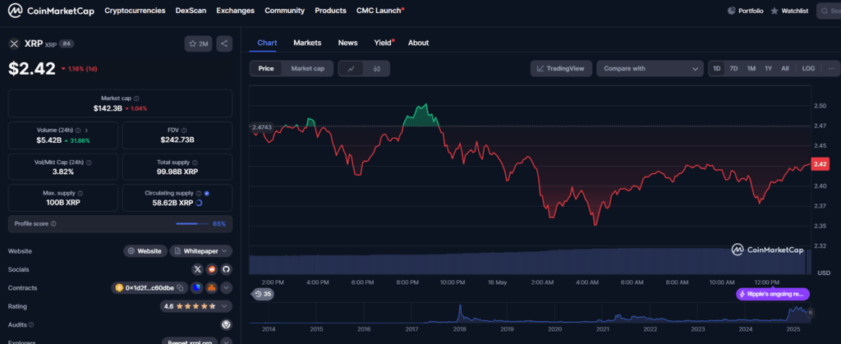
Task: Click Profile score 65% progress bar
Action: pyautogui.click(x=192, y=224)
